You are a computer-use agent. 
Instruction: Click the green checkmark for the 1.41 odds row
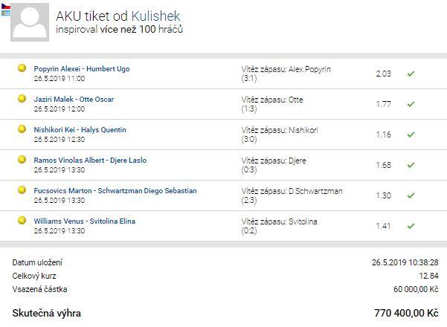411,227
